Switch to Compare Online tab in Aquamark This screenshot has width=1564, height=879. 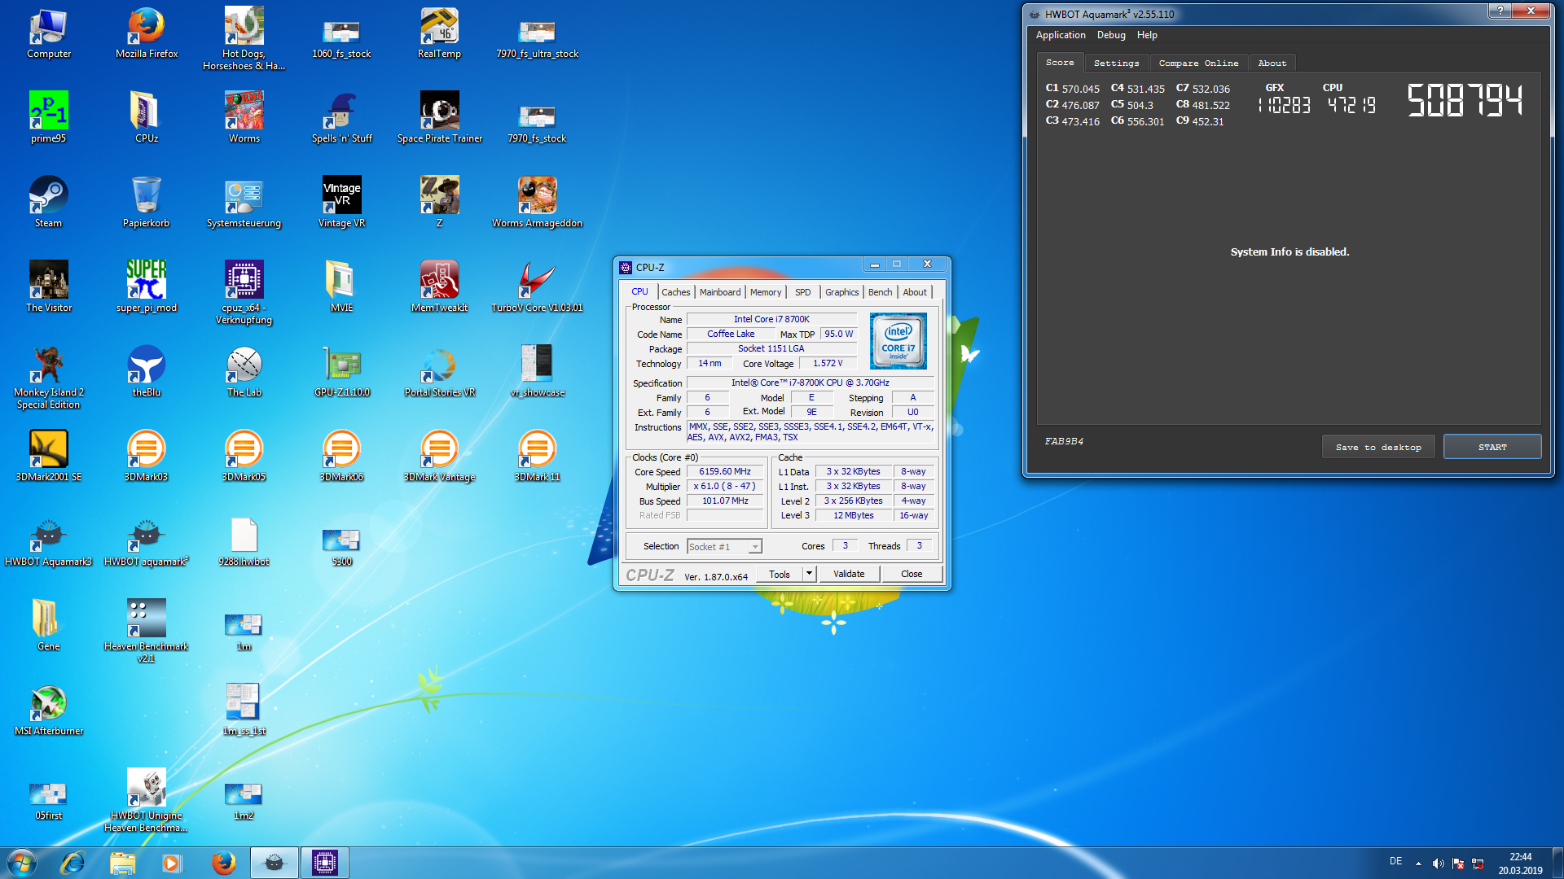[1198, 63]
